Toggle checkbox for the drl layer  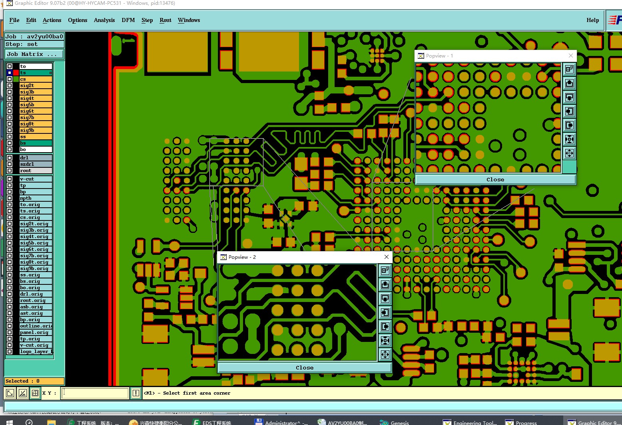tap(10, 158)
